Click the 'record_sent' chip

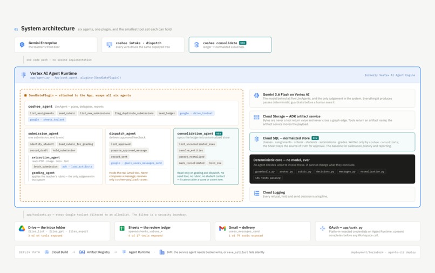point(119,157)
